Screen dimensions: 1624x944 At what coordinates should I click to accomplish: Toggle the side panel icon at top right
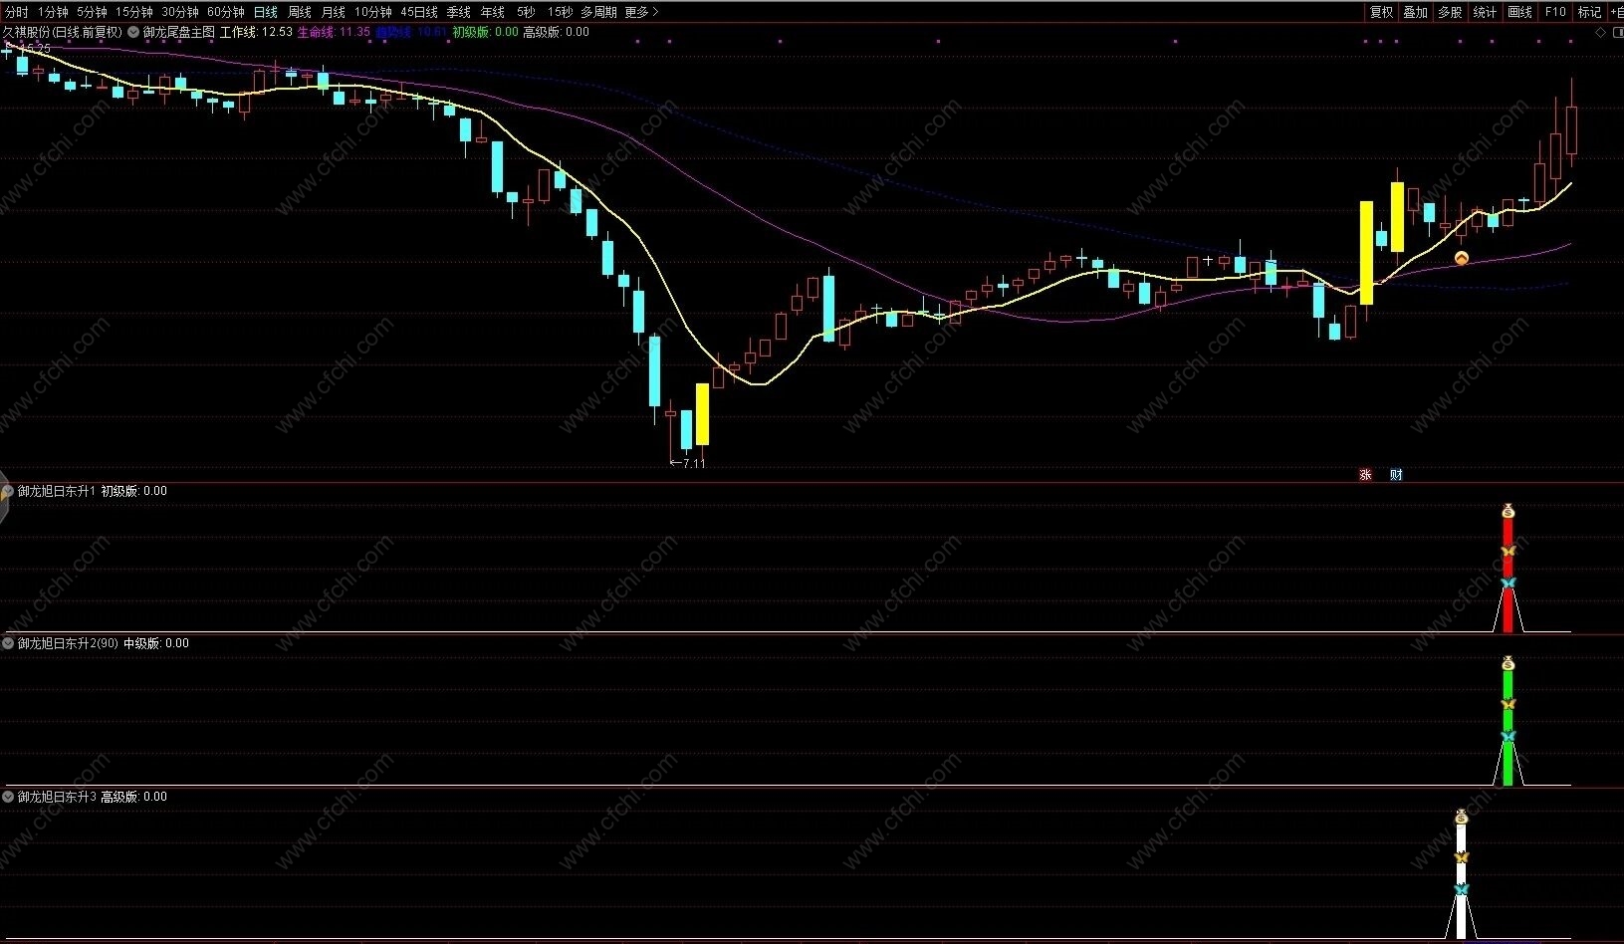(1616, 32)
